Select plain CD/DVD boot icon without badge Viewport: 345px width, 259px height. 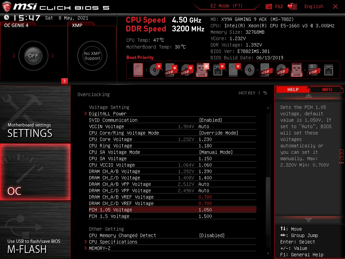[250, 70]
